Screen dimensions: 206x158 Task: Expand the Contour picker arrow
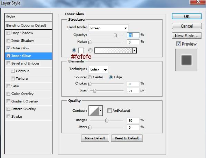(101, 111)
